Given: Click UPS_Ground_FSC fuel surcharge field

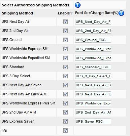Looking at the screenshot, I should [x=93, y=40].
